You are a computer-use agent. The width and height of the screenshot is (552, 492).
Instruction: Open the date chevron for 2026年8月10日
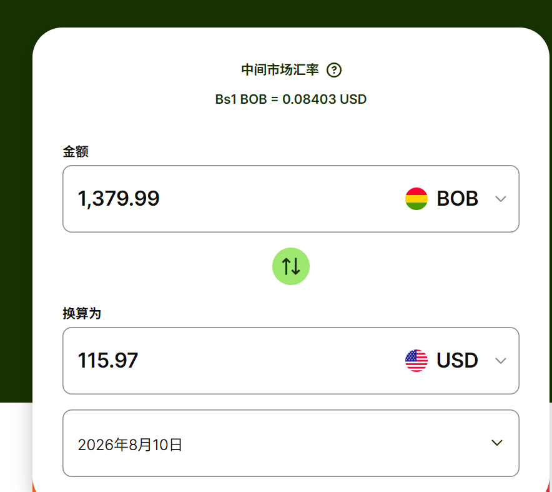496,443
